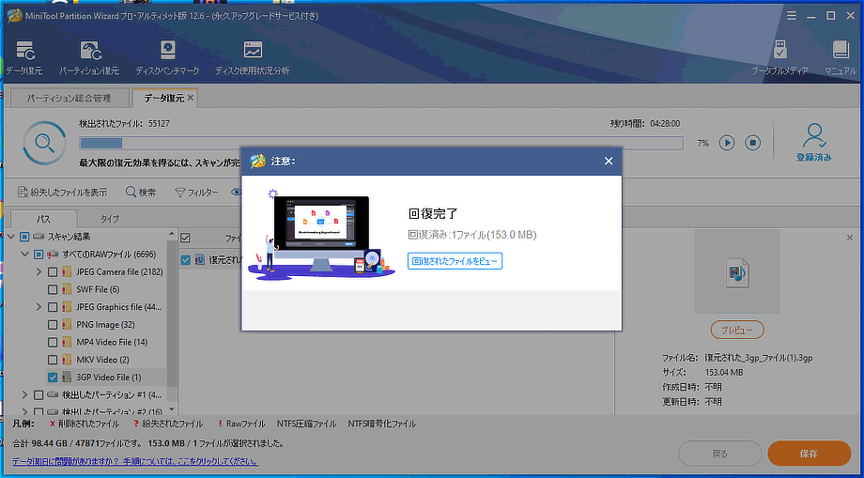Click the 登録済み user icon
864x478 pixels.
814,143
